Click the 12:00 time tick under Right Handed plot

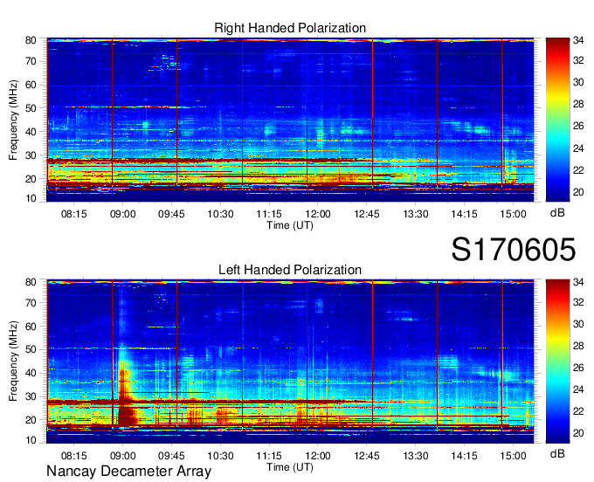[318, 214]
